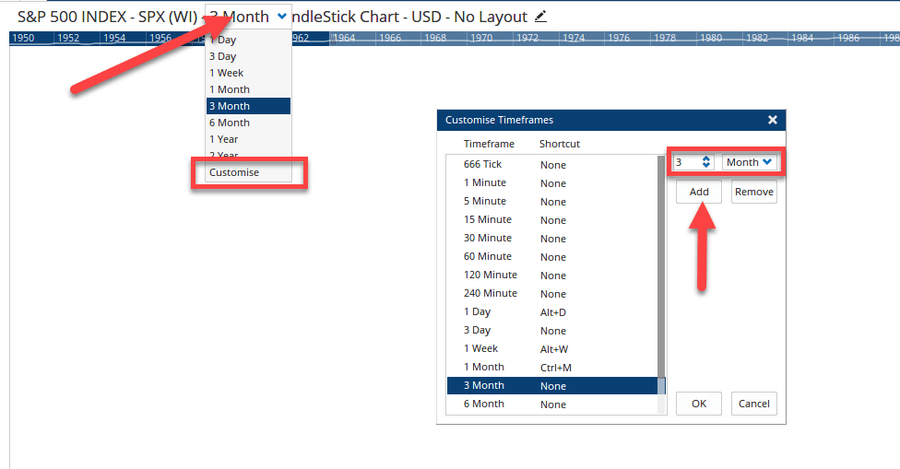This screenshot has height=469, width=900.
Task: Select 1 Month row in timeframes list
Action: click(x=551, y=367)
